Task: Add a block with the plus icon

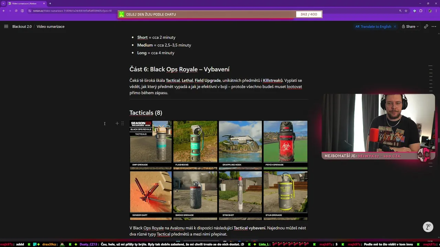Action: [x=117, y=123]
